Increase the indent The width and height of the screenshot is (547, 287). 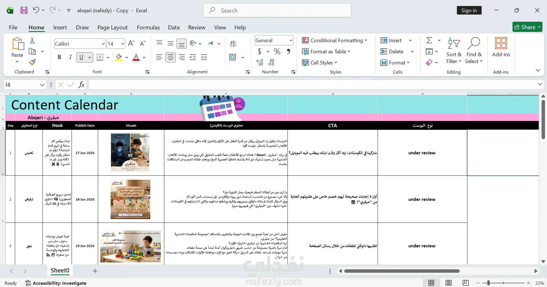204,57
